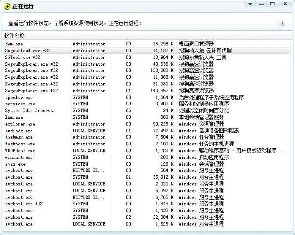Select the svchost.exe row using 6,768 K

pyautogui.click(x=147, y=197)
